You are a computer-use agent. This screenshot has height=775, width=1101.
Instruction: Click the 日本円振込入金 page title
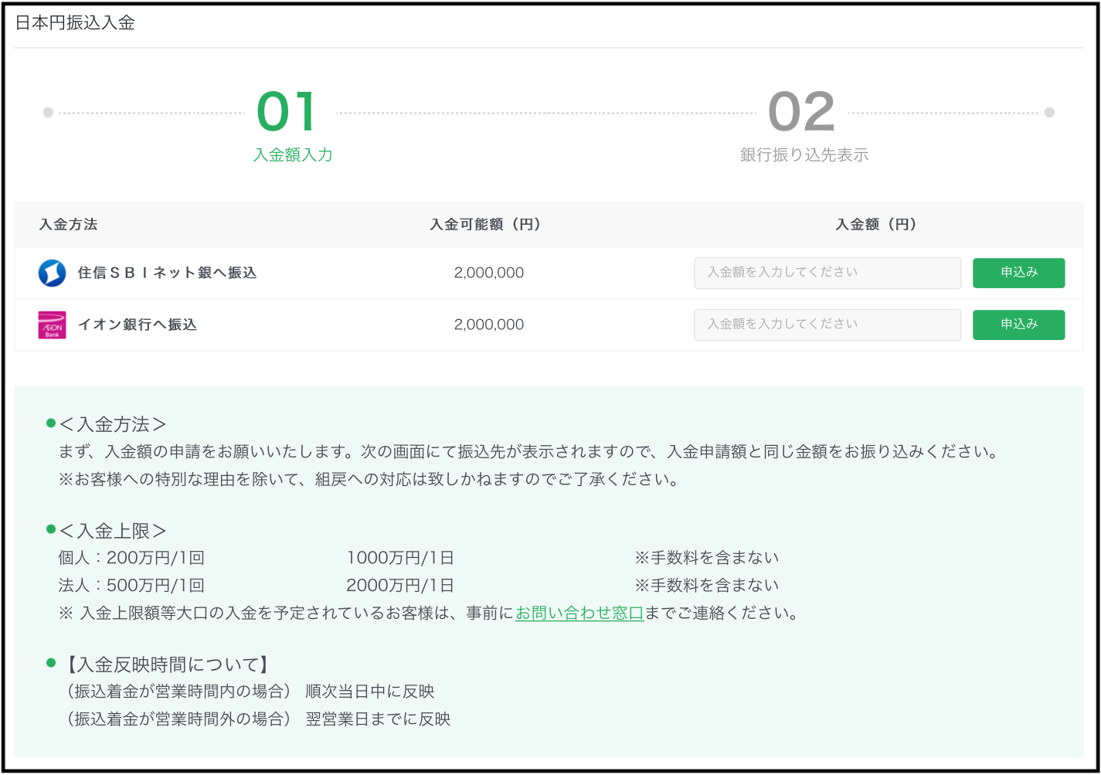(75, 23)
